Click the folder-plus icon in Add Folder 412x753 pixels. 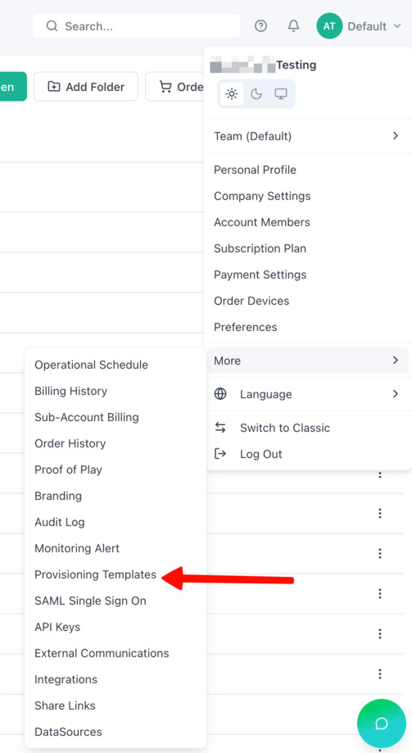(54, 86)
